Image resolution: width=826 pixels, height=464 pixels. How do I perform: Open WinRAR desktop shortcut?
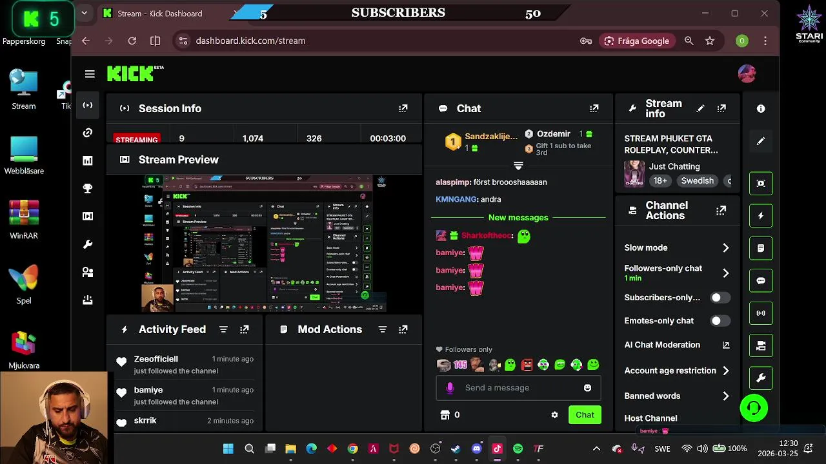[24, 220]
